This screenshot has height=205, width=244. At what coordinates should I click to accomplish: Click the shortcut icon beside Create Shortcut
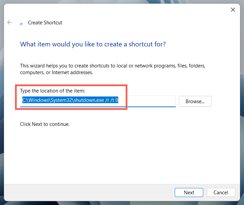tap(21, 24)
